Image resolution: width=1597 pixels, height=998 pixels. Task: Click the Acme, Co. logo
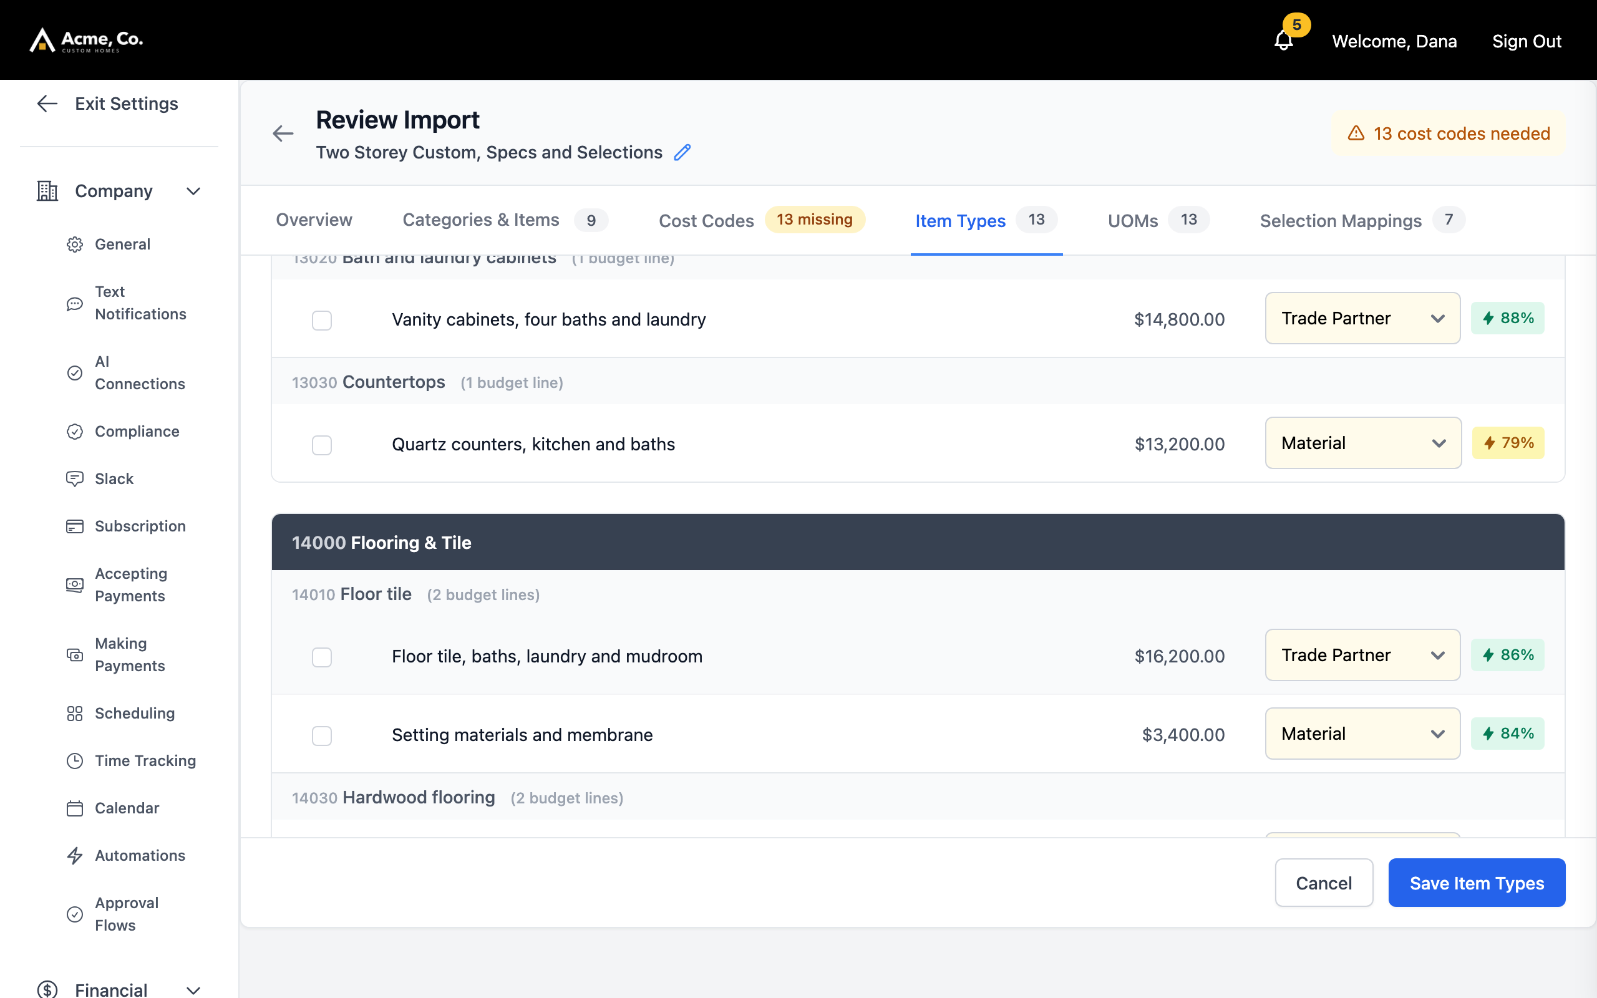click(x=87, y=41)
